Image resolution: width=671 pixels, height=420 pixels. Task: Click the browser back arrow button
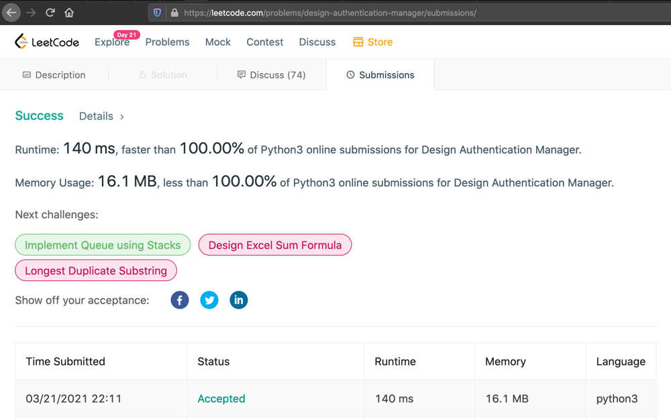pos(11,13)
